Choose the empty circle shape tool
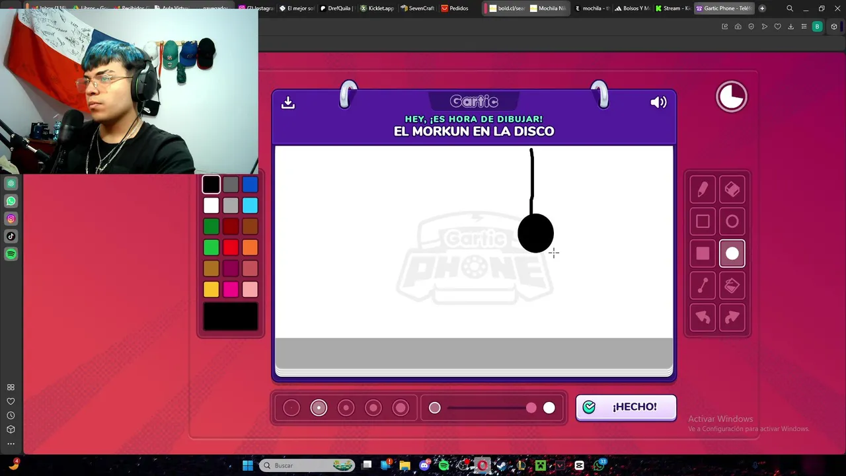 732,221
